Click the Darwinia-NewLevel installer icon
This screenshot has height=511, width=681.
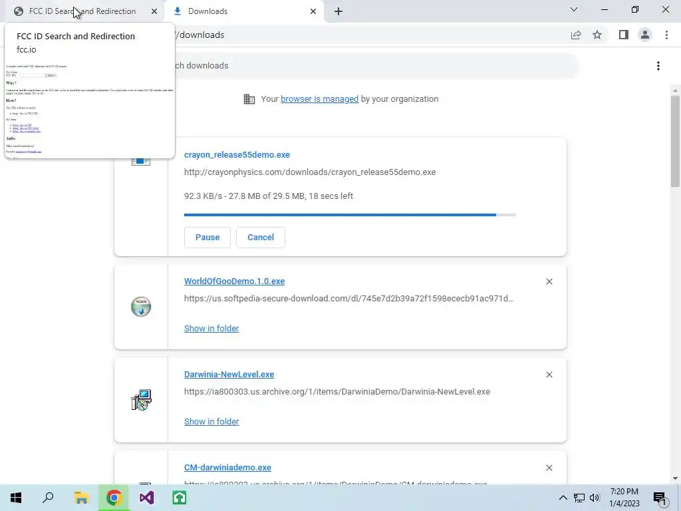[141, 400]
